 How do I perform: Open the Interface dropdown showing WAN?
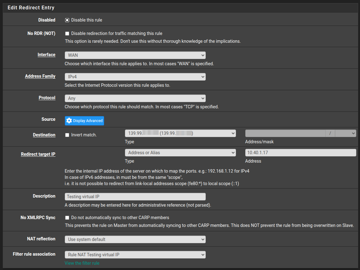click(x=135, y=55)
